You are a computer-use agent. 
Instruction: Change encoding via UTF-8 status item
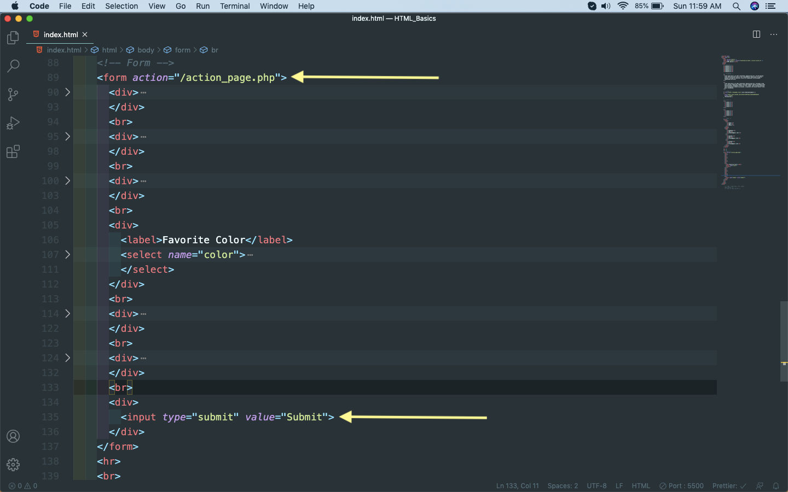(596, 486)
